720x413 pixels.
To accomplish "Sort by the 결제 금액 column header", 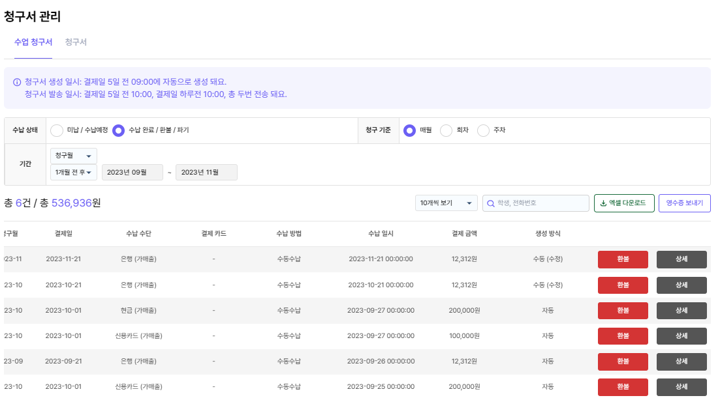I will [464, 234].
